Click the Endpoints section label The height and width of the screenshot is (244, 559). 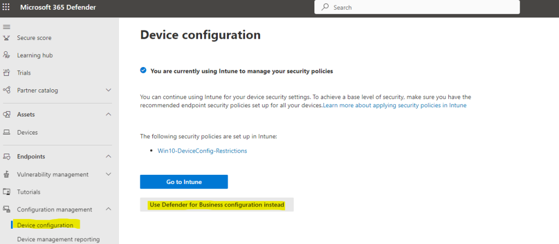(31, 156)
